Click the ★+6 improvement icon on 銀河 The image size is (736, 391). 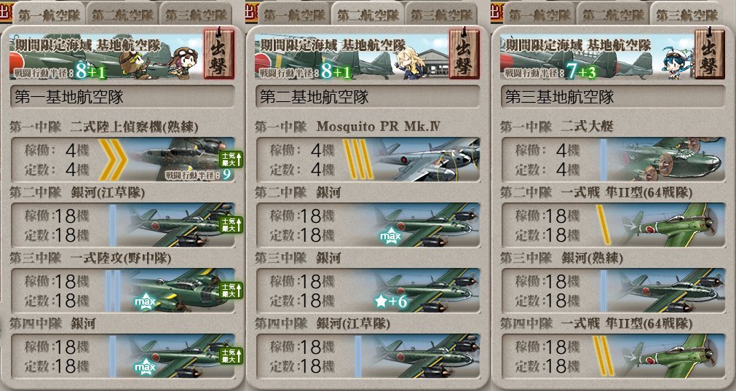(390, 301)
